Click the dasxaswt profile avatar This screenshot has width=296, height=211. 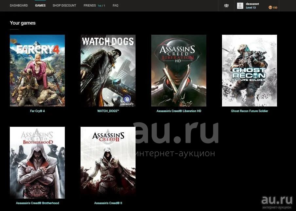pos(240,6)
